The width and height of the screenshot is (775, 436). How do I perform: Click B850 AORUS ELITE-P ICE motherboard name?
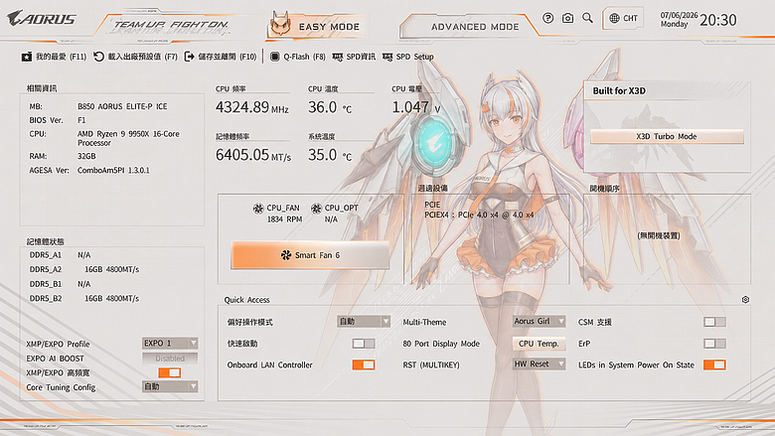tap(122, 106)
